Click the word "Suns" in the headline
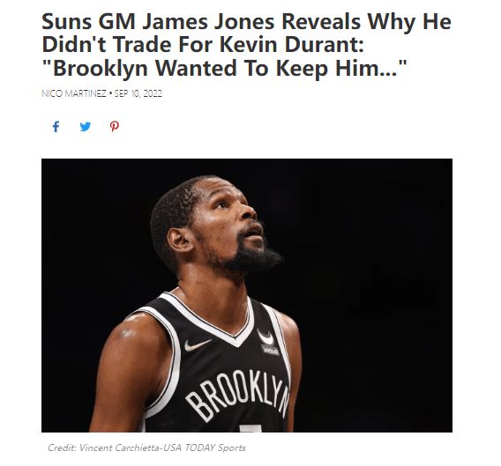Image resolution: width=501 pixels, height=466 pixels. 67,21
